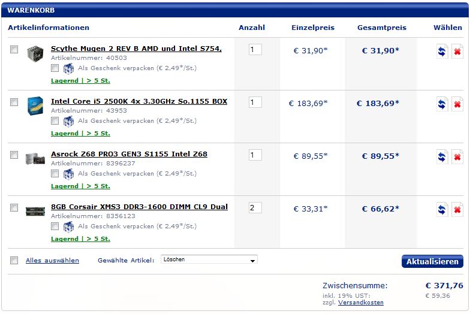The height and width of the screenshot is (314, 470).
Task: Click refresh icon for Asrock Z68 PRO3 row
Action: (442, 157)
